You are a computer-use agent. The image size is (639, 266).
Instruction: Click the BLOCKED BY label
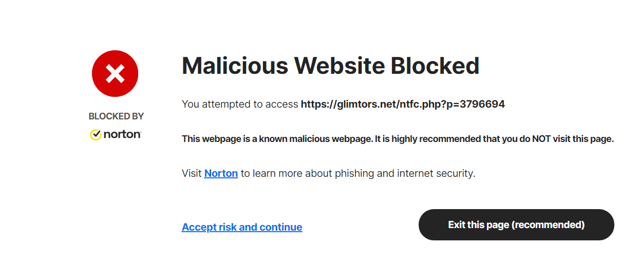[116, 116]
